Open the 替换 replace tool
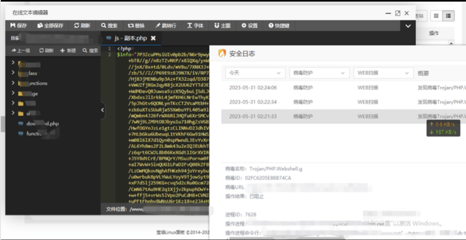Image resolution: width=466 pixels, height=240 pixels. pos(136,25)
